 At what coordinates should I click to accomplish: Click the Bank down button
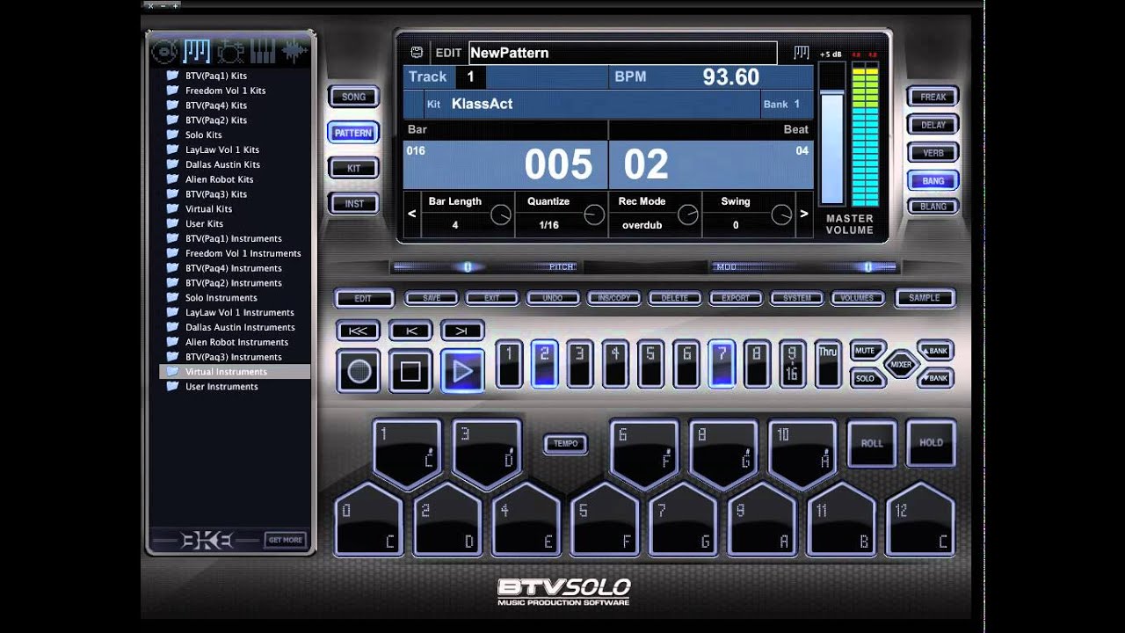[934, 378]
